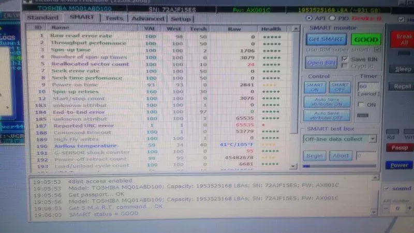Select the Command timeout row
The width and height of the screenshot is (414, 233).
(158, 132)
